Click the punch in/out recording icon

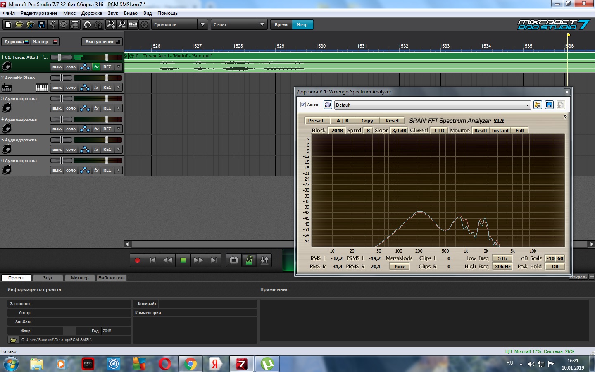click(264, 260)
